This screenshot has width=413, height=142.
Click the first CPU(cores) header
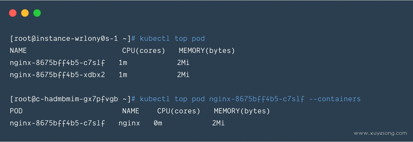[x=144, y=51]
